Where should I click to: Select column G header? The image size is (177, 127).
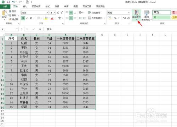pos(102,35)
